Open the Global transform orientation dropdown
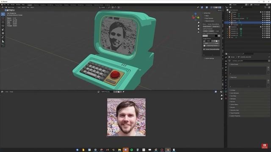 click(x=102, y=8)
